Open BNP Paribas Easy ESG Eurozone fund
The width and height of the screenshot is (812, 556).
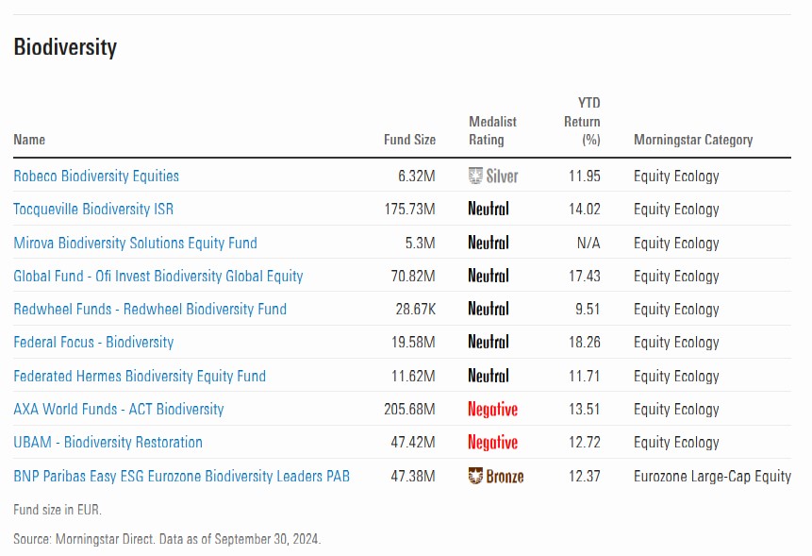point(181,476)
